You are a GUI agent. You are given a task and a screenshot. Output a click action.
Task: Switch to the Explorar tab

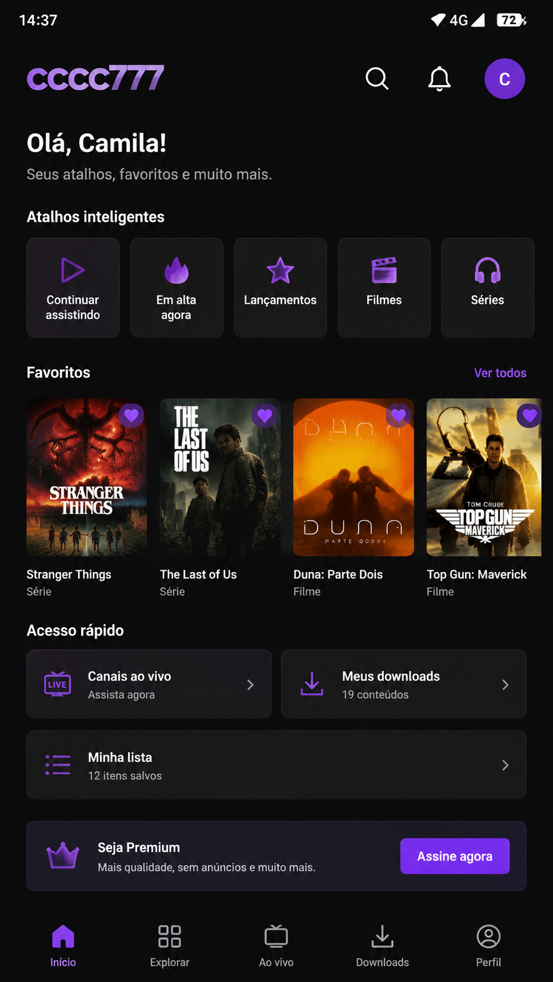169,946
